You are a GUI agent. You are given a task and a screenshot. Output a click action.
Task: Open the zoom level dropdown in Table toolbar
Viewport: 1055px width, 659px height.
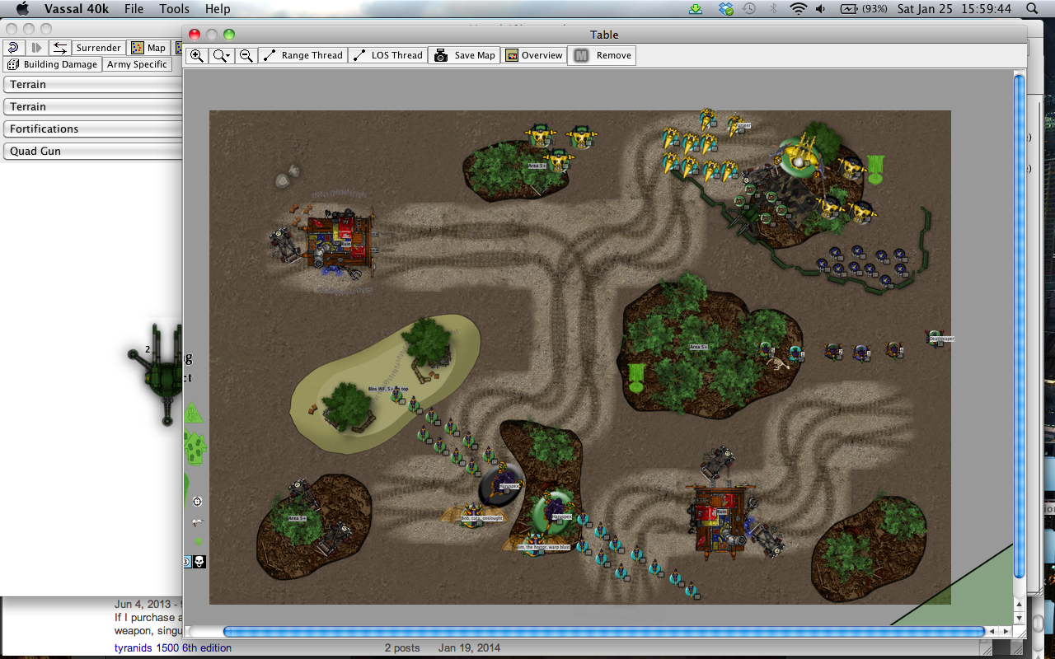tap(221, 55)
